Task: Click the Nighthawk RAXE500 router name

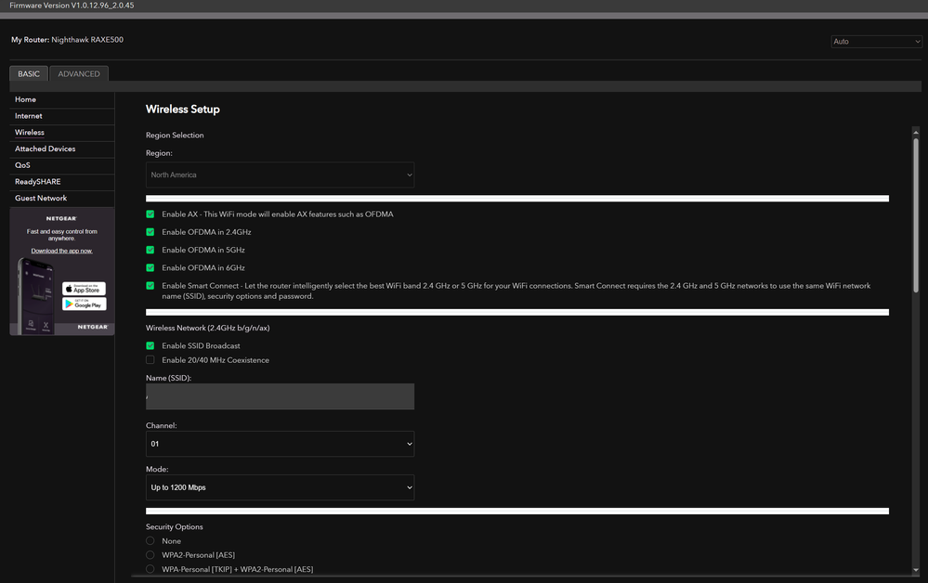Action: tap(87, 40)
